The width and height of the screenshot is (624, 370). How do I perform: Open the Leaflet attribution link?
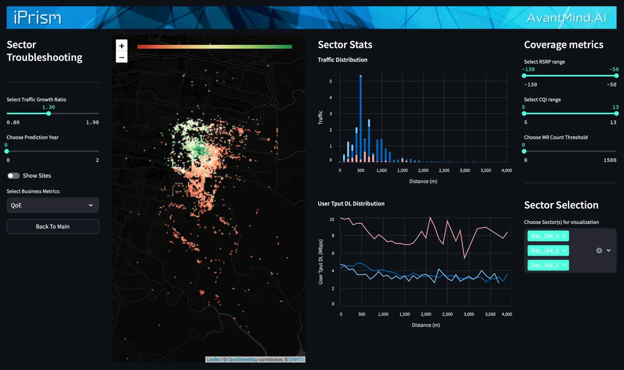point(213,359)
